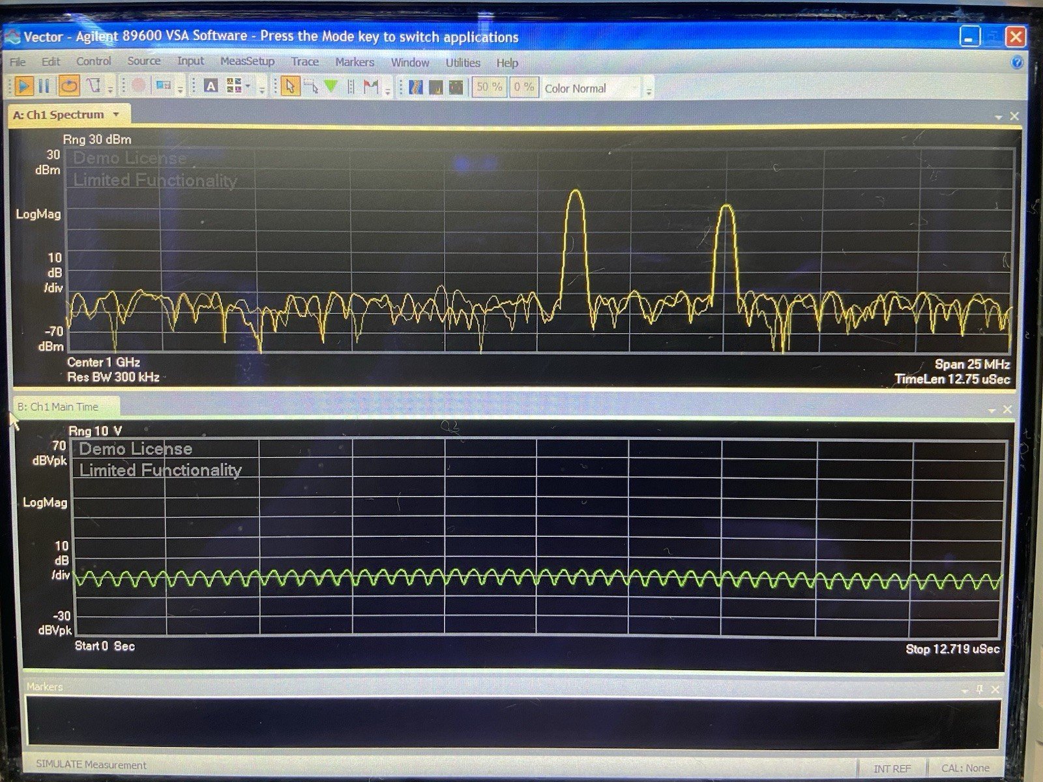This screenshot has width=1043, height=782.
Task: Expand the trace grid layout dropdown arrow
Action: (248, 87)
